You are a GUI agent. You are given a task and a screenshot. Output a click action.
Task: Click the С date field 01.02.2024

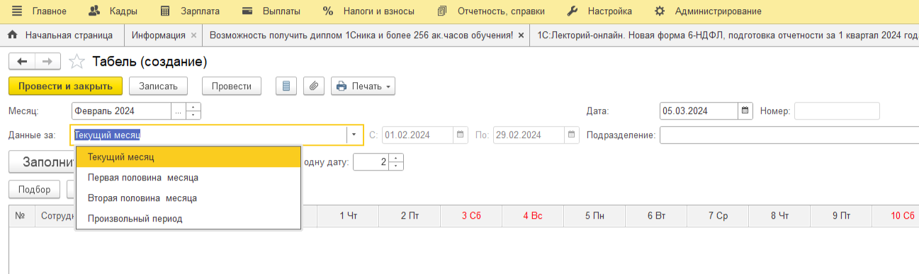pos(417,135)
